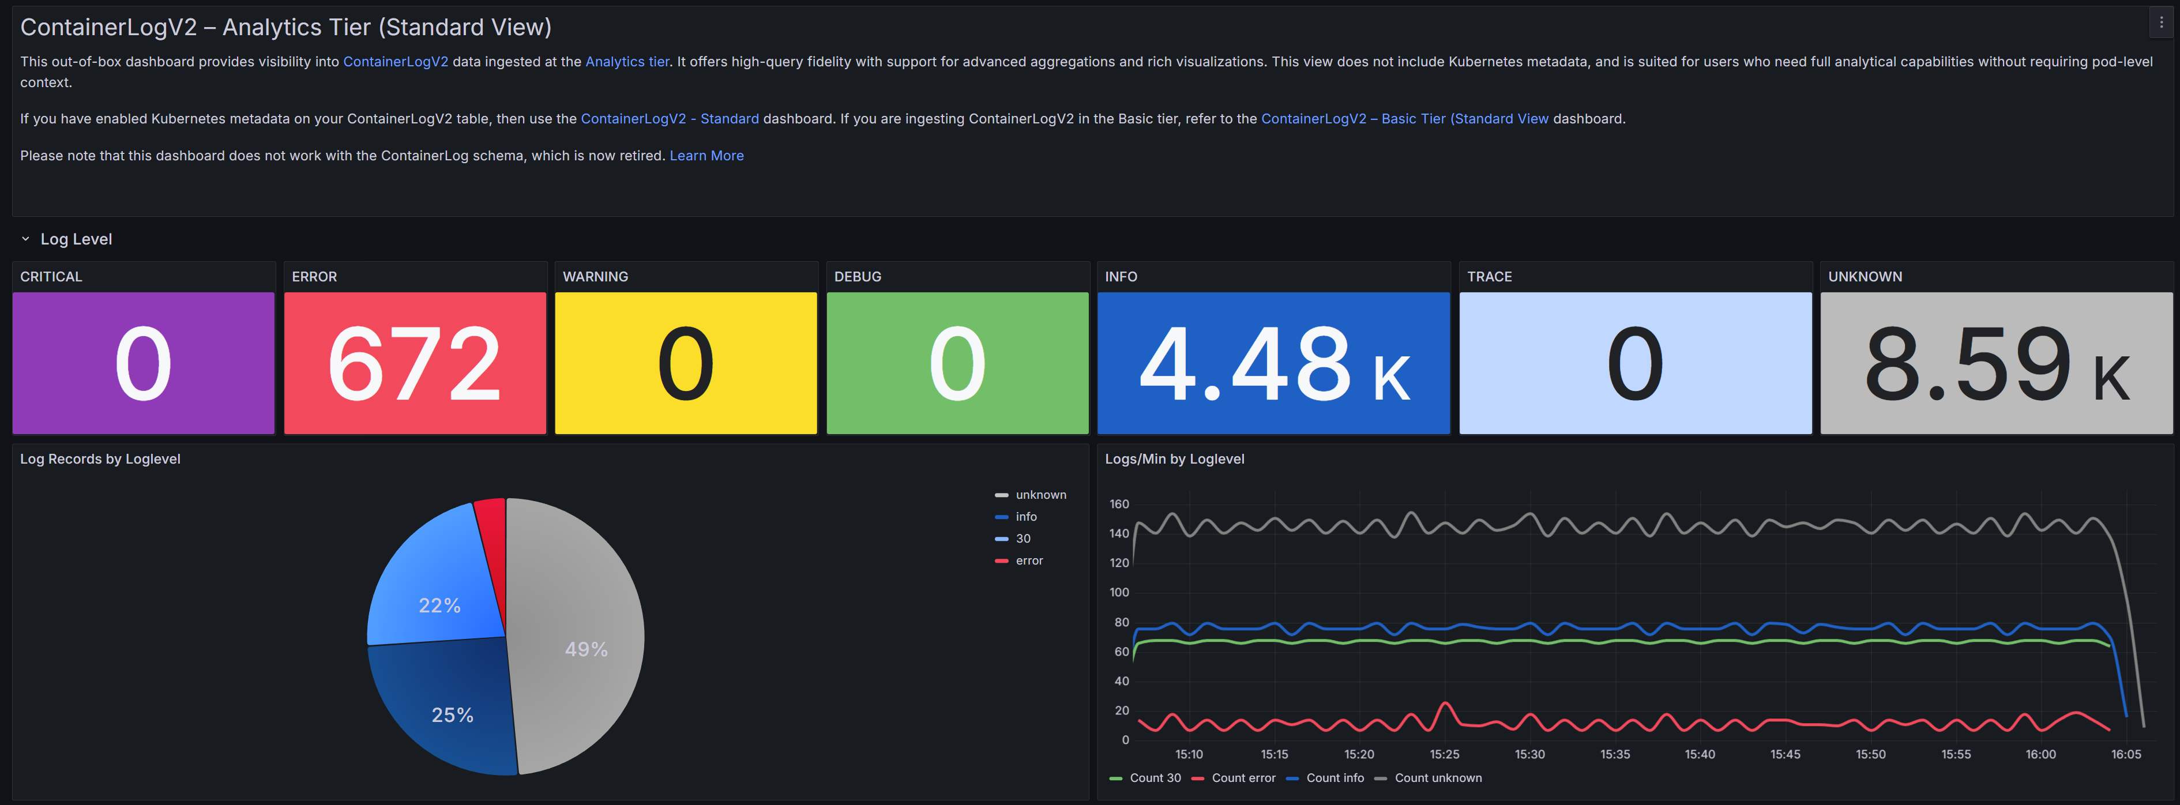Image resolution: width=2180 pixels, height=805 pixels.
Task: Open the ContainerLogV2 documentation link
Action: pyautogui.click(x=395, y=62)
